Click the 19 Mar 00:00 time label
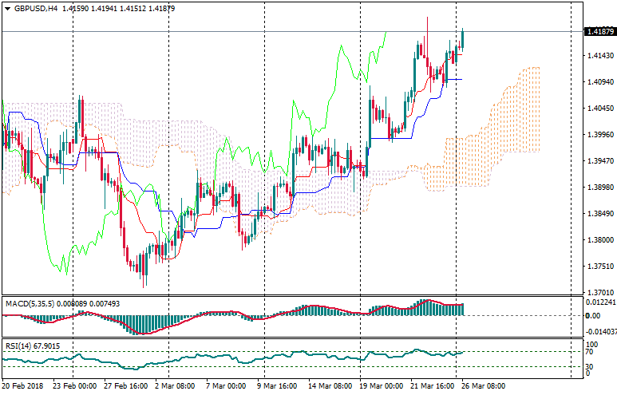 point(379,385)
